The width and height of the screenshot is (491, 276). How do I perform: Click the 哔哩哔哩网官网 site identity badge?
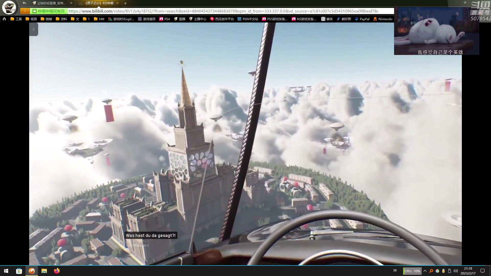tap(49, 11)
